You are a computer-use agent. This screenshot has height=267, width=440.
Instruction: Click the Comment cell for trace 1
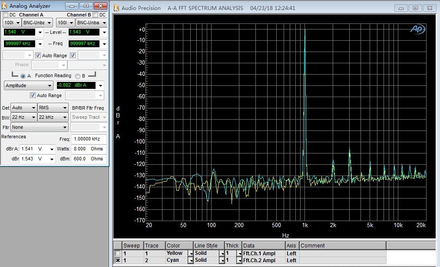pyautogui.click(x=343, y=253)
